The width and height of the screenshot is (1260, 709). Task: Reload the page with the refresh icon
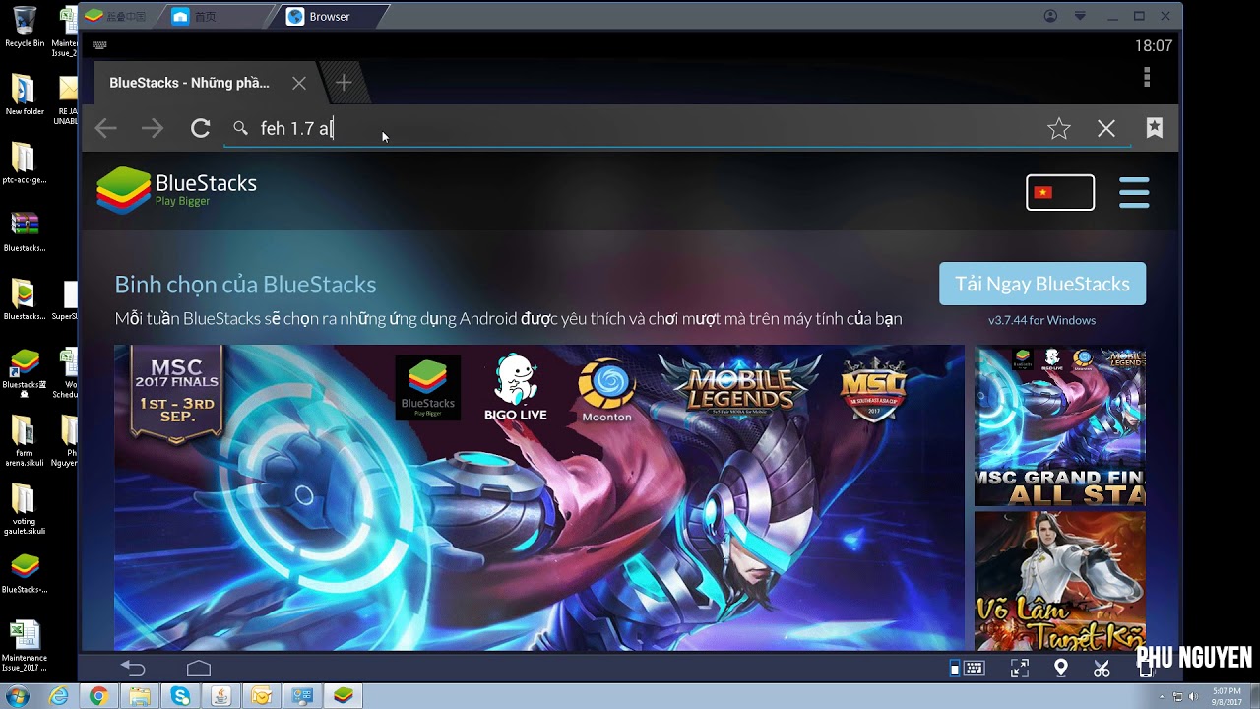point(201,129)
